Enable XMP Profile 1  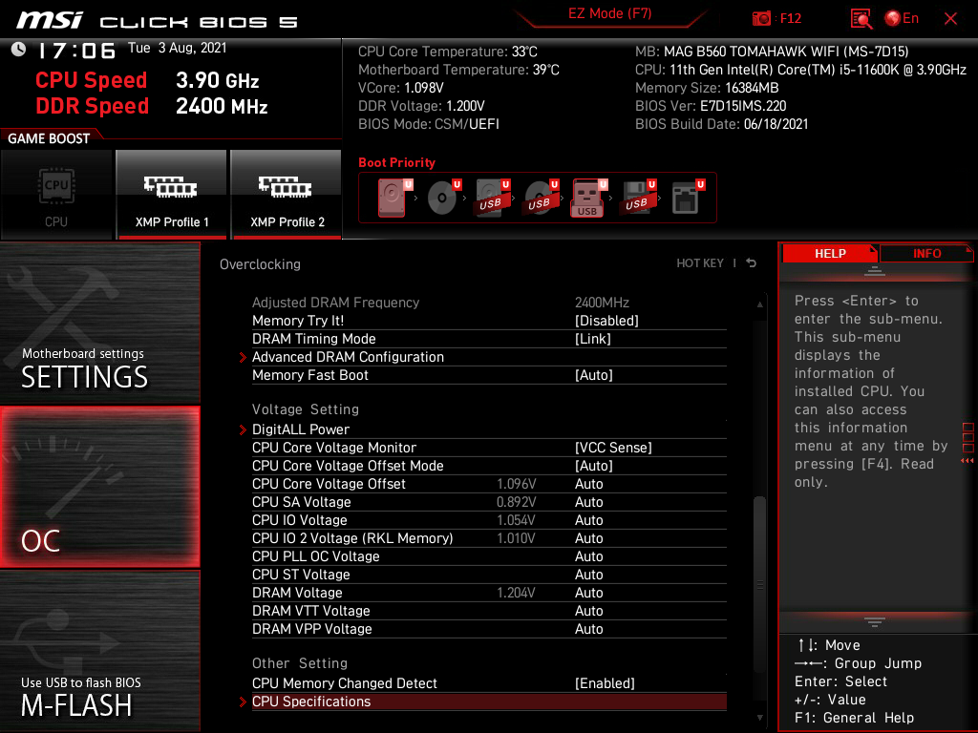tap(172, 195)
